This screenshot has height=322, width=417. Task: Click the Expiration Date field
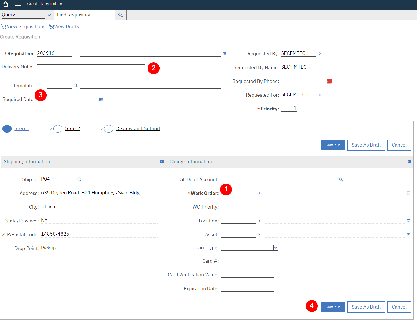pyautogui.click(x=247, y=289)
